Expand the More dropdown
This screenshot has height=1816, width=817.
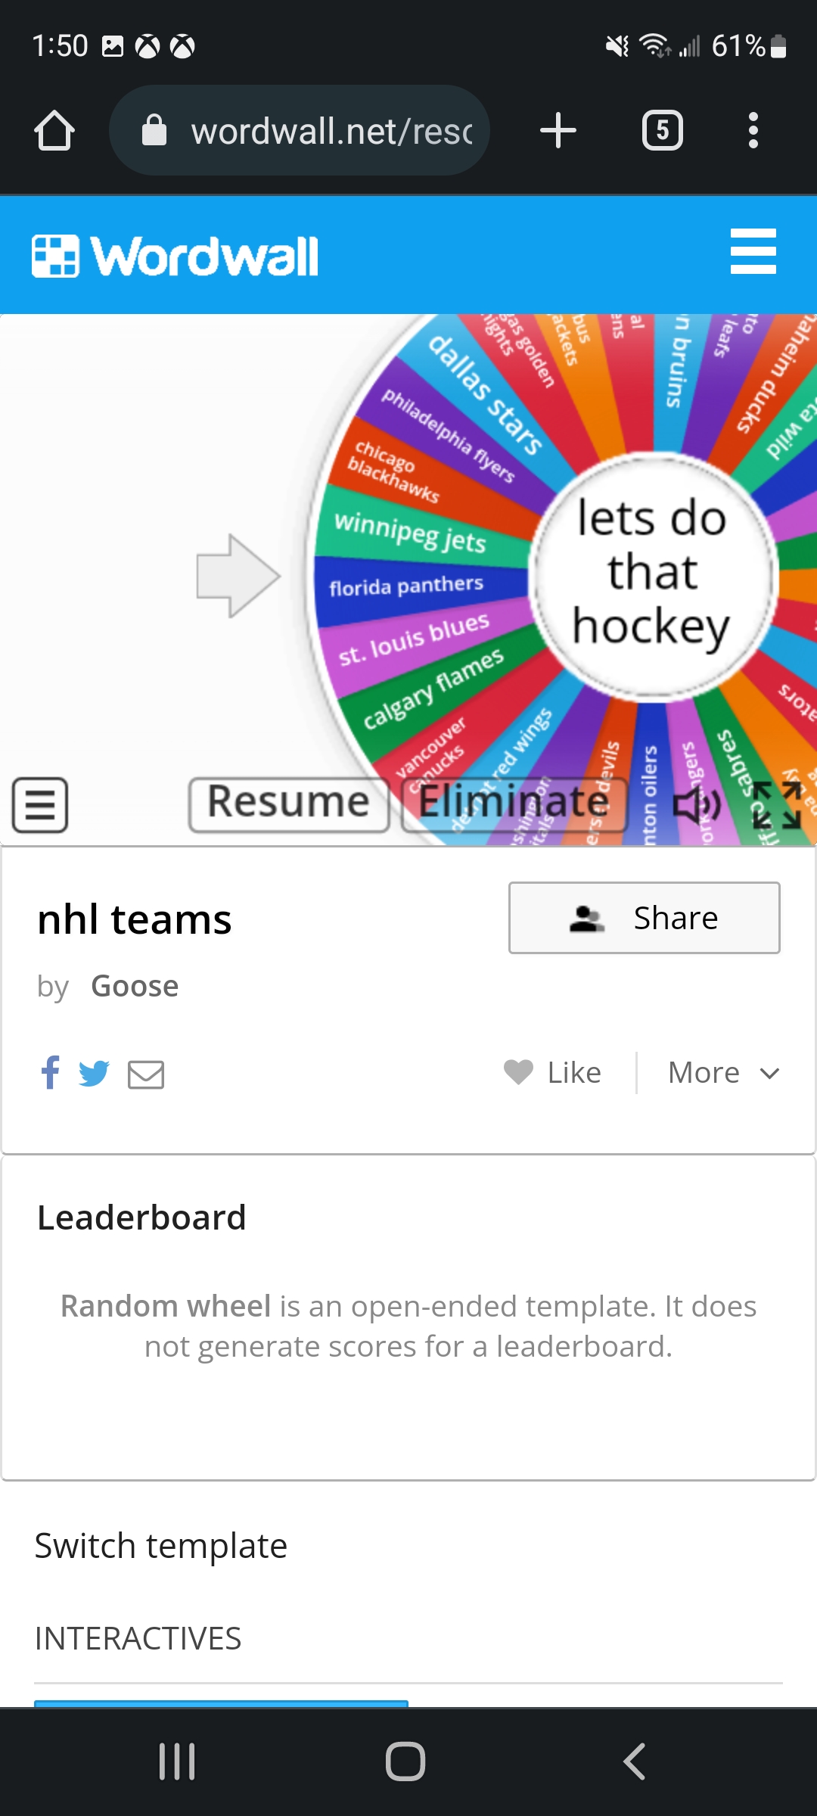[723, 1073]
